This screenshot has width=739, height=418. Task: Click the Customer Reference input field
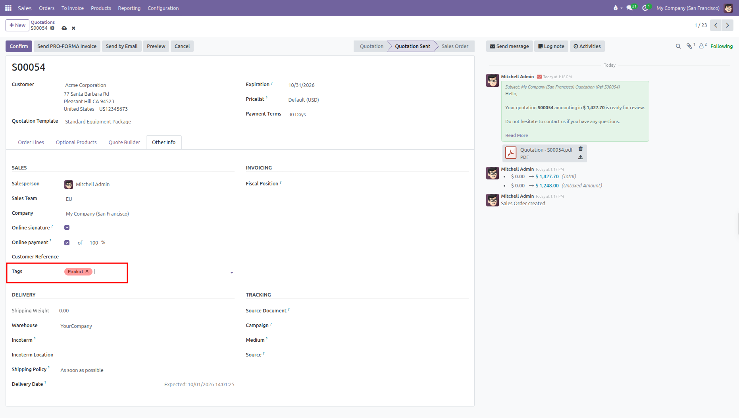point(149,257)
